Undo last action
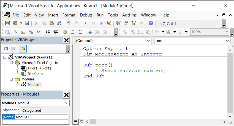The image size is (234, 126). click(69, 23)
